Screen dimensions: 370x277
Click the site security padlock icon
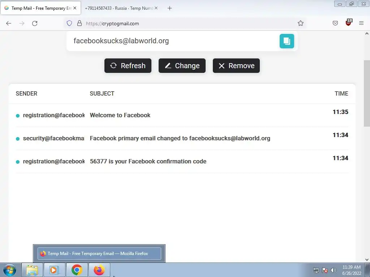79,23
